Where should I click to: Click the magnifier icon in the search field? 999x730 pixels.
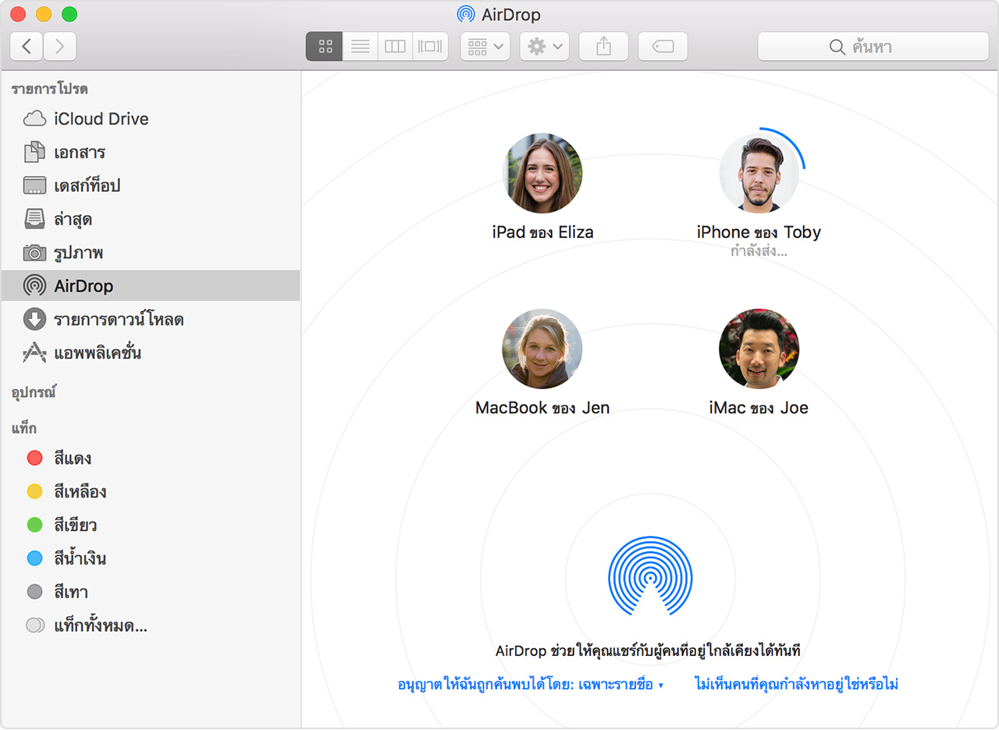point(837,47)
